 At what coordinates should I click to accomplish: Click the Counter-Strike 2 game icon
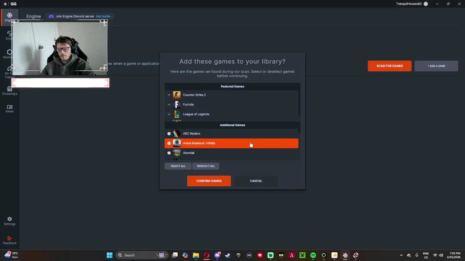[x=177, y=95]
